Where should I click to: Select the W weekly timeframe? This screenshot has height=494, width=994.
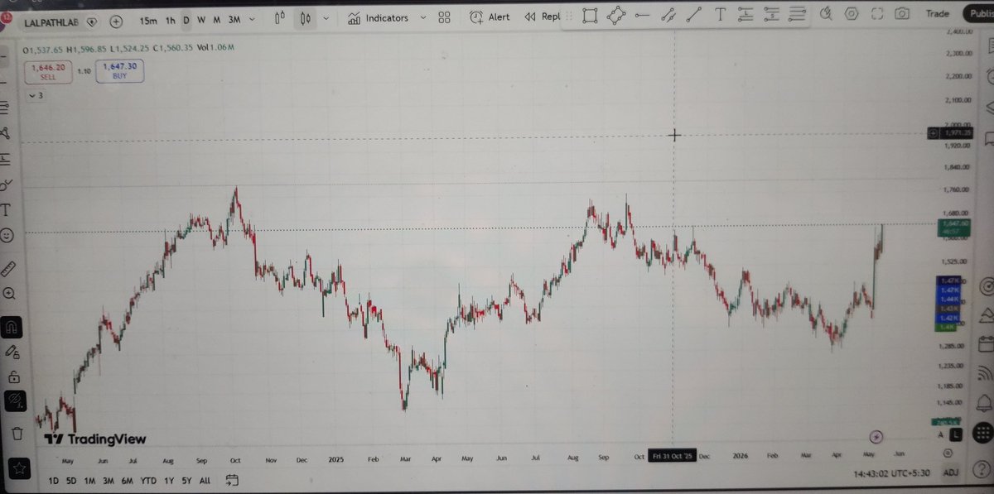[201, 19]
